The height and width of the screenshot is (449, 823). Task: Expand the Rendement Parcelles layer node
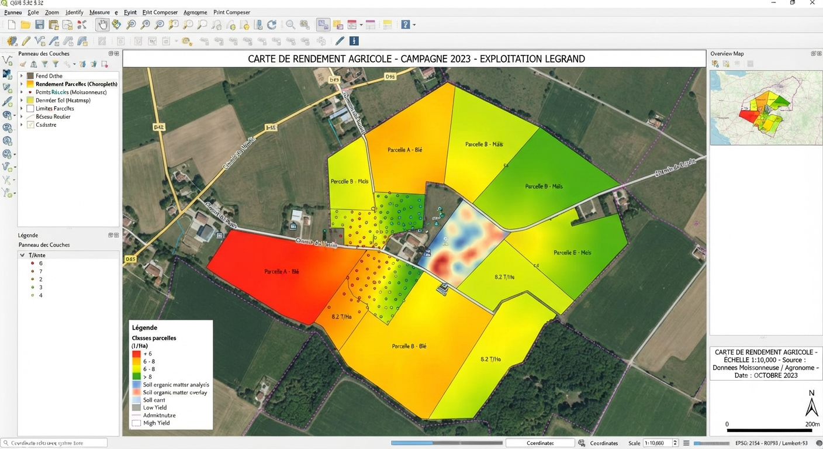tap(22, 84)
